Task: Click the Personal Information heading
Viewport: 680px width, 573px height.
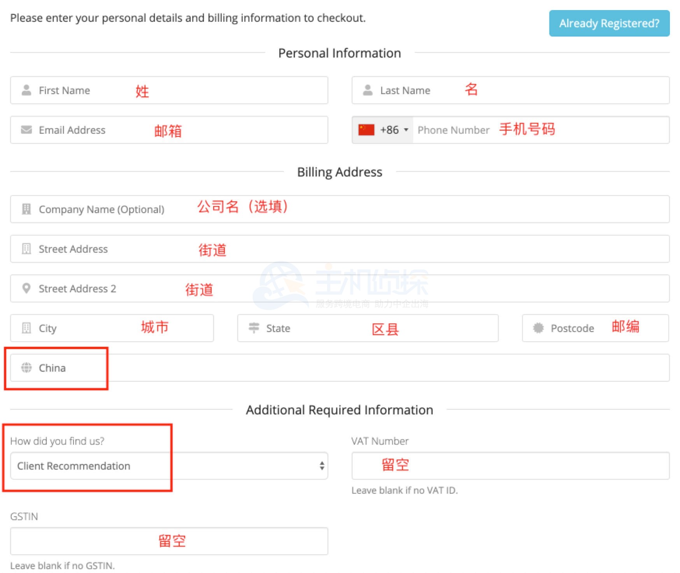Action: click(340, 53)
